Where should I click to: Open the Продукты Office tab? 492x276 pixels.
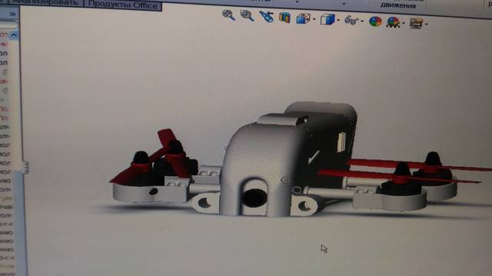[x=123, y=5]
